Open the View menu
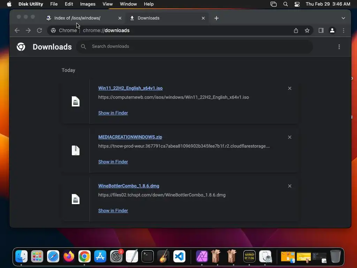Viewport: 357px width, 268px height. click(107, 4)
